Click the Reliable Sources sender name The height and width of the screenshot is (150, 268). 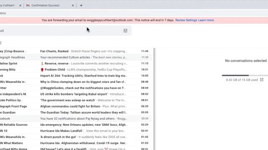[x=14, y=125]
